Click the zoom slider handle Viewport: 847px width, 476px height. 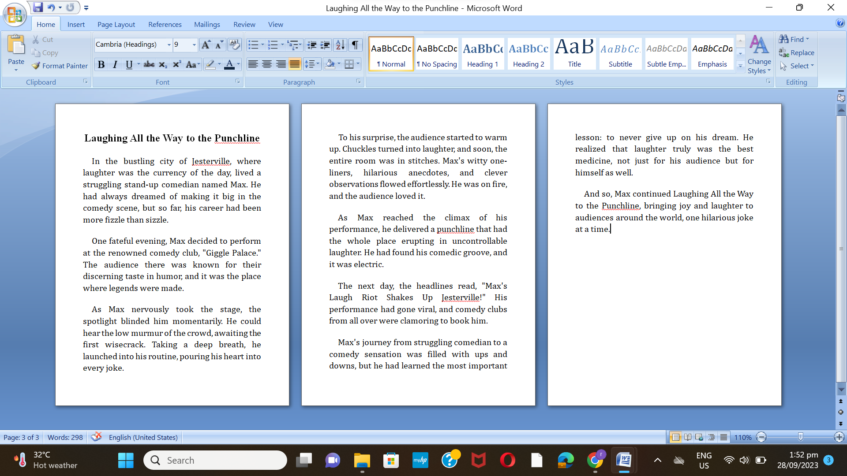tap(800, 437)
